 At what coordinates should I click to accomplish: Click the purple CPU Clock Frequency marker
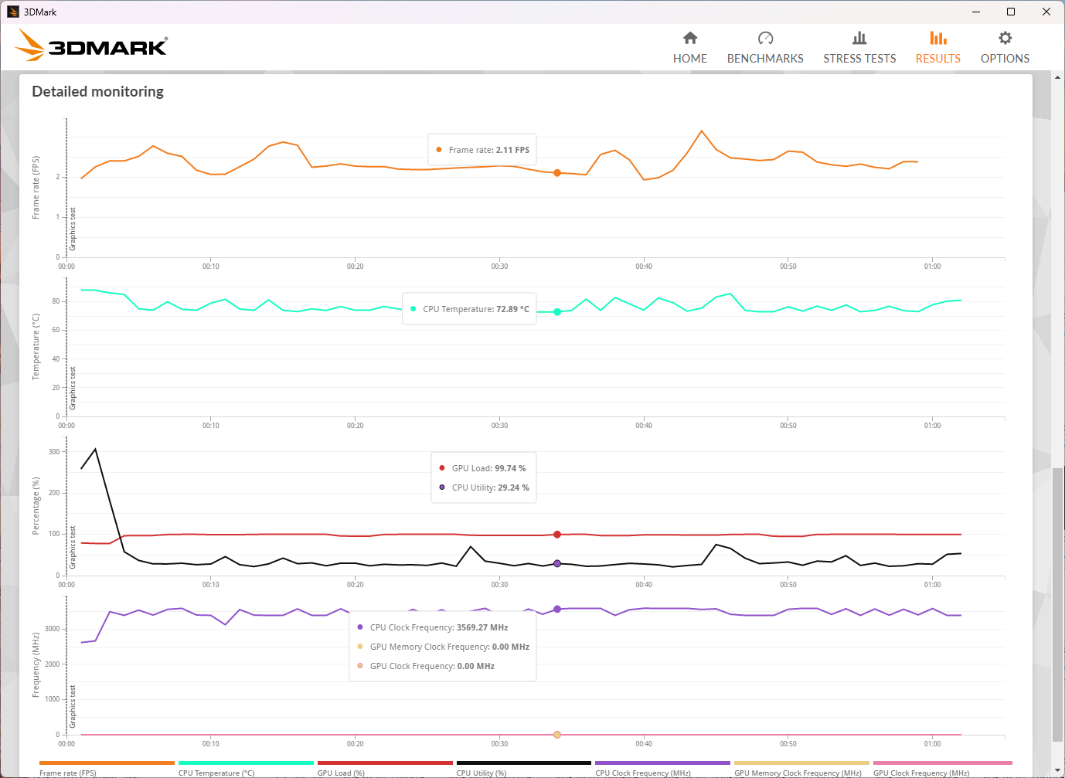tap(557, 610)
